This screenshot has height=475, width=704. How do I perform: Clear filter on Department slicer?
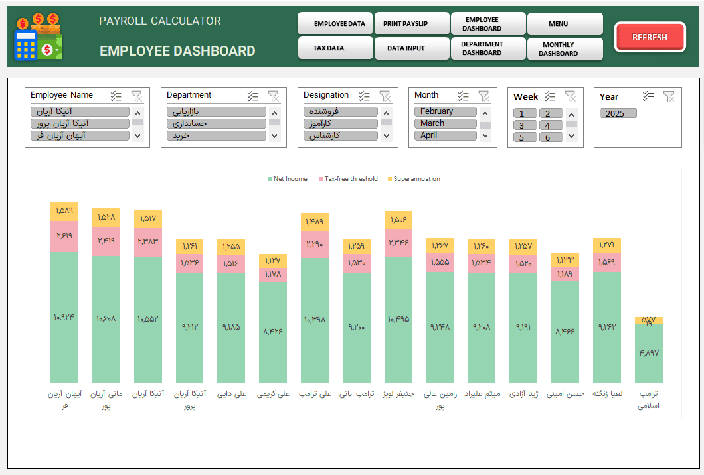(274, 96)
